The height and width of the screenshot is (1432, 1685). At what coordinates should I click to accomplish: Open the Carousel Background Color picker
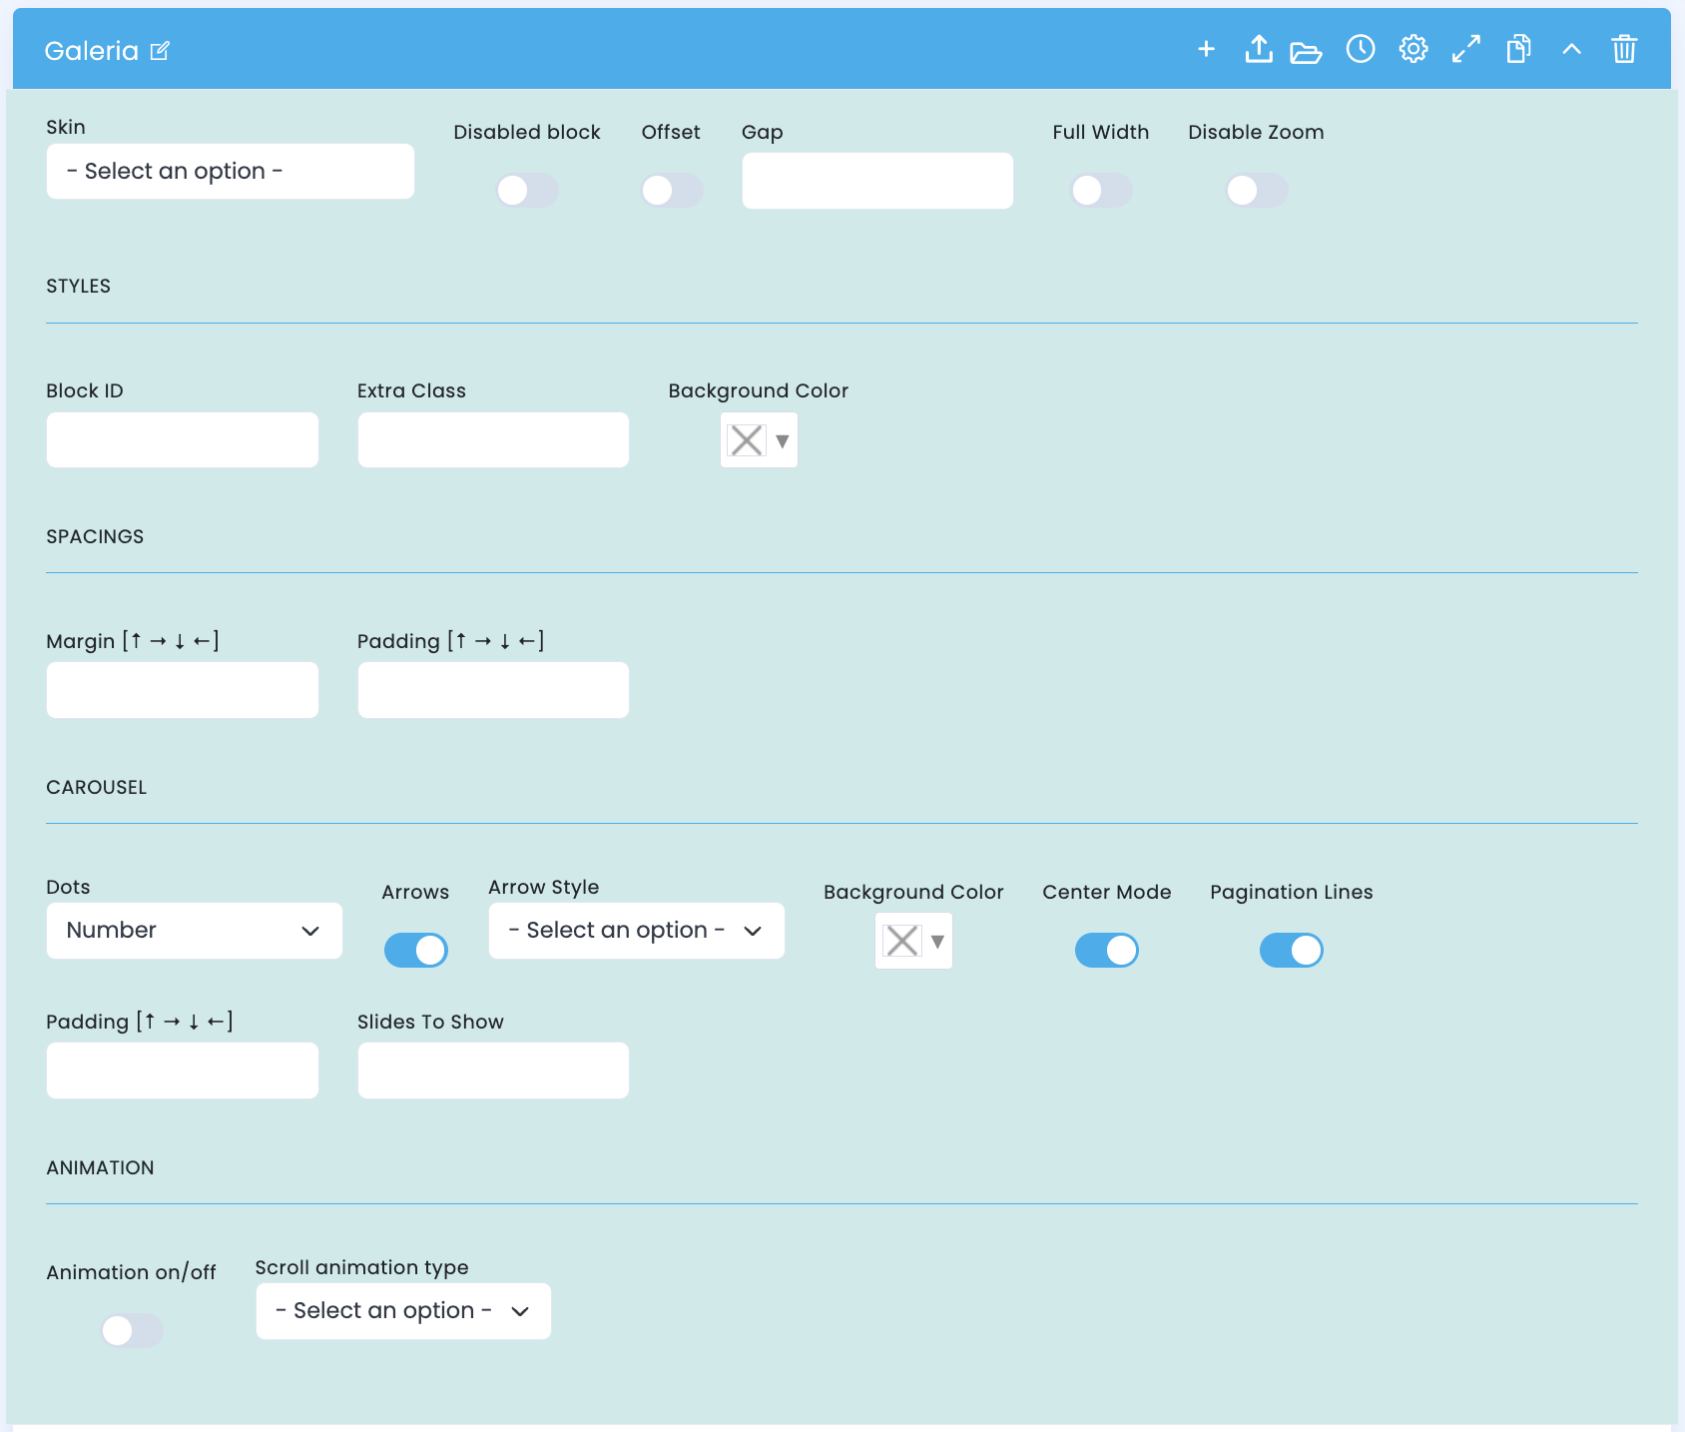(913, 941)
